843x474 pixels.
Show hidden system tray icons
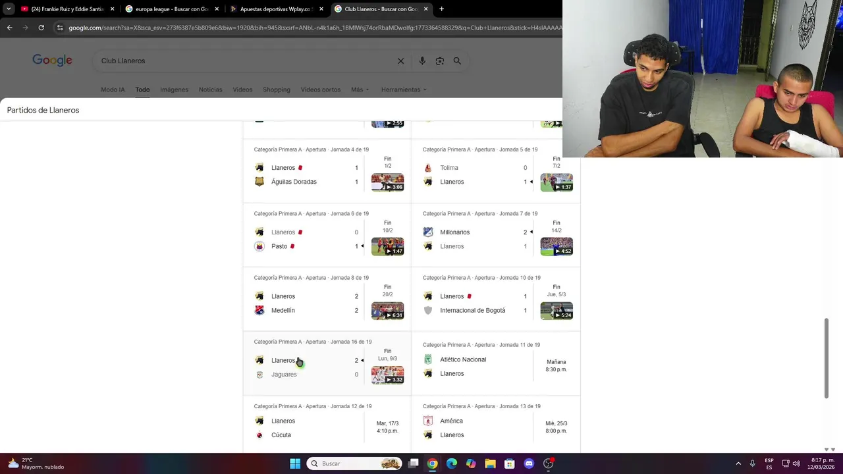click(x=738, y=463)
